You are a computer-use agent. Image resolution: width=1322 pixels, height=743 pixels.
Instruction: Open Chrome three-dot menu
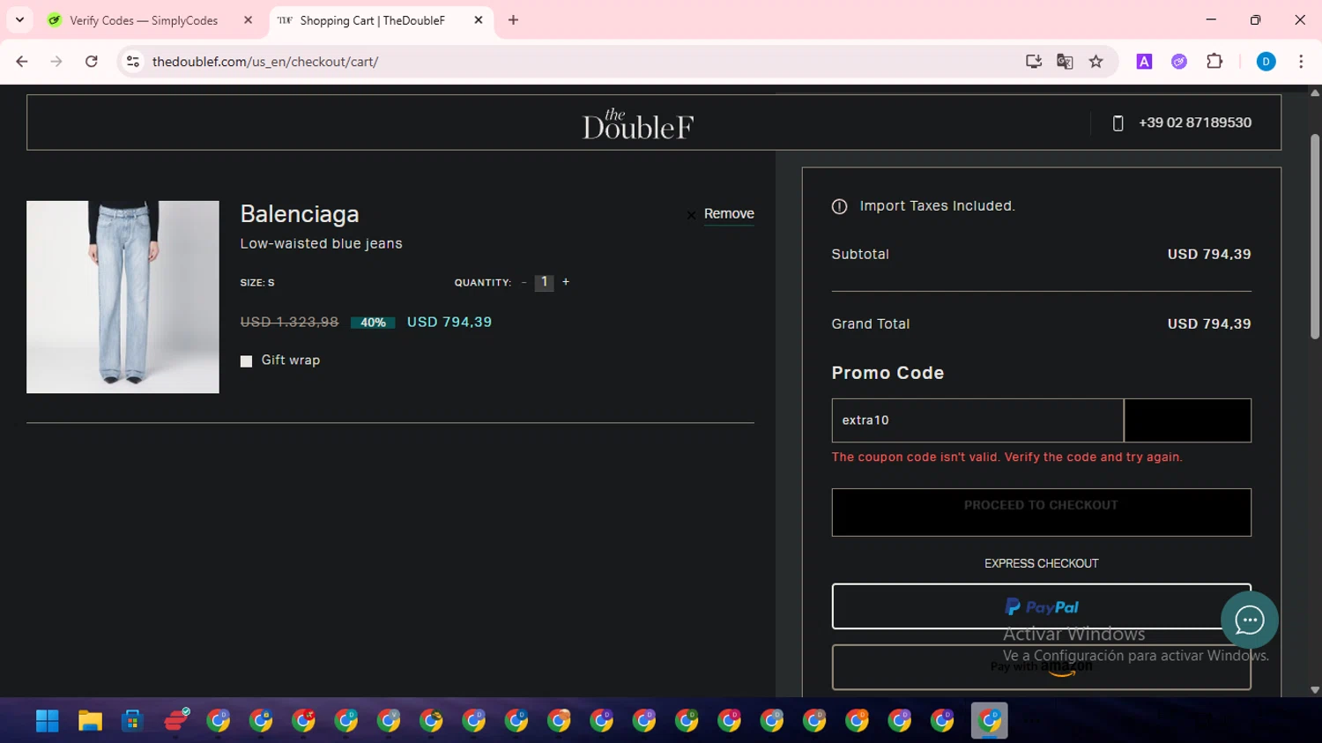[x=1301, y=62]
